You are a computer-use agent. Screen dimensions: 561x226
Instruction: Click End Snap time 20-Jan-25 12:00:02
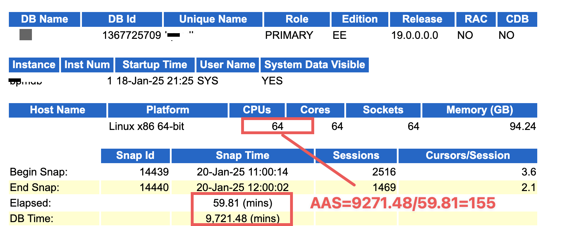point(243,187)
